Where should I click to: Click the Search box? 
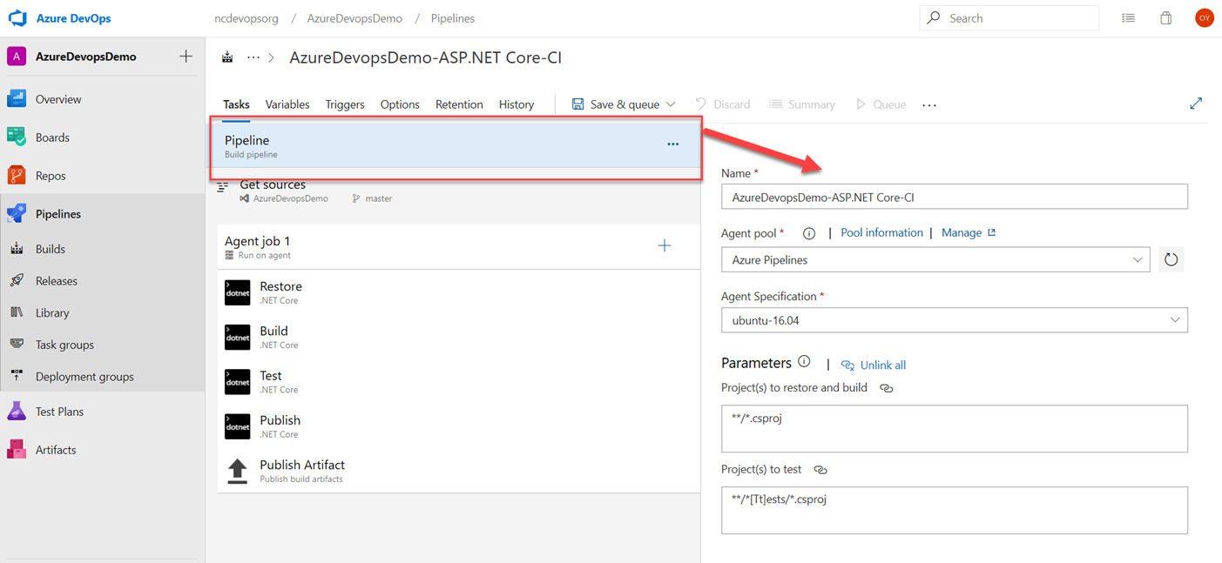click(x=1009, y=17)
